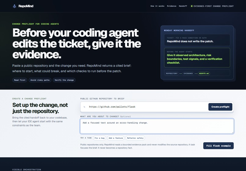Click the Public GitHub repository to brief label
Viewport: 246px width, 171px height.
pyautogui.click(x=102, y=99)
